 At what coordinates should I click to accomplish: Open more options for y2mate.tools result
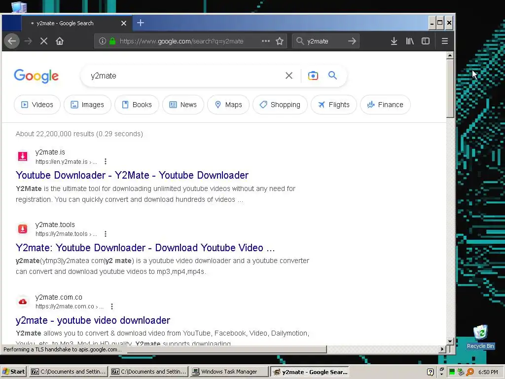coord(106,234)
